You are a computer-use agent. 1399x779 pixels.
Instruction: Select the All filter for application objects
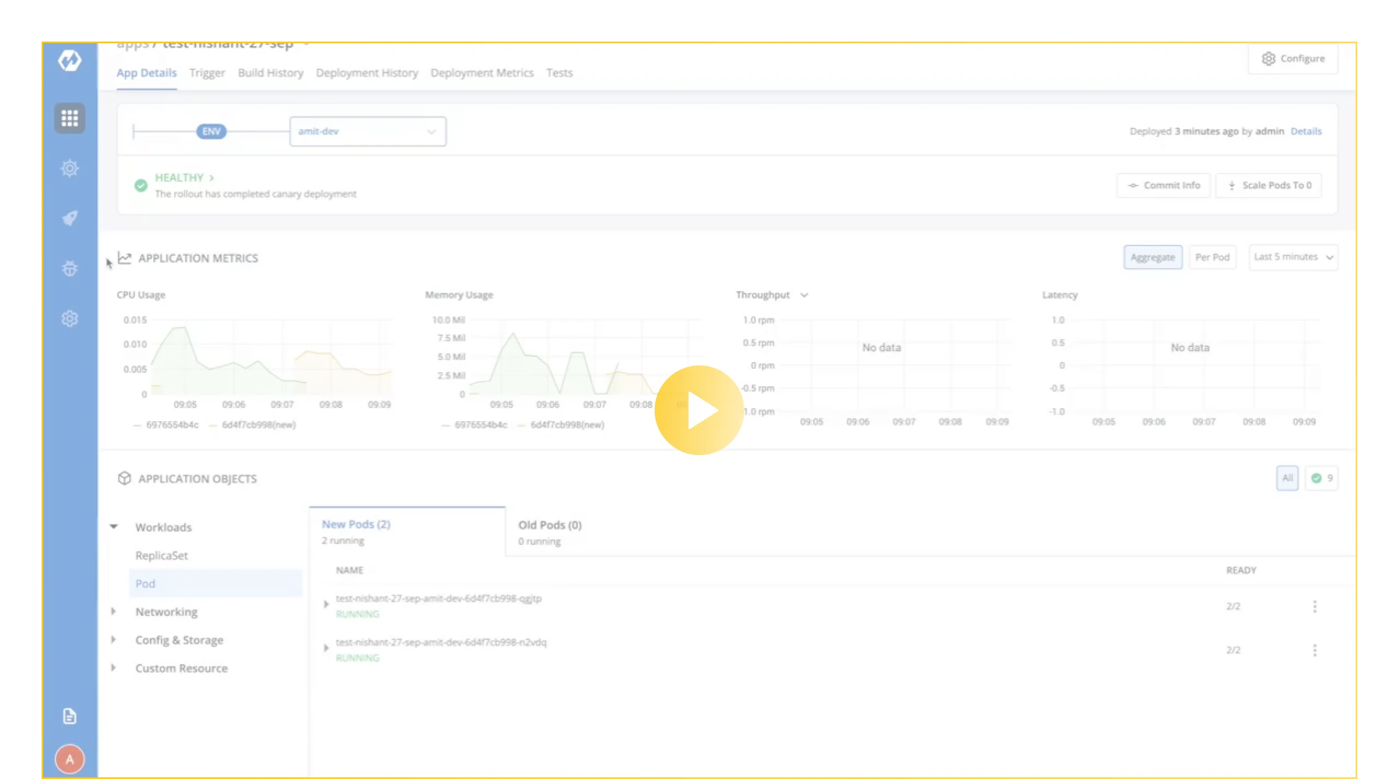1287,478
